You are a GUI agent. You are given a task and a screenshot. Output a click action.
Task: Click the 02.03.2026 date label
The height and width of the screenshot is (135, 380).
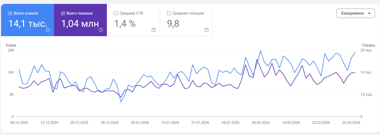pos(351,123)
